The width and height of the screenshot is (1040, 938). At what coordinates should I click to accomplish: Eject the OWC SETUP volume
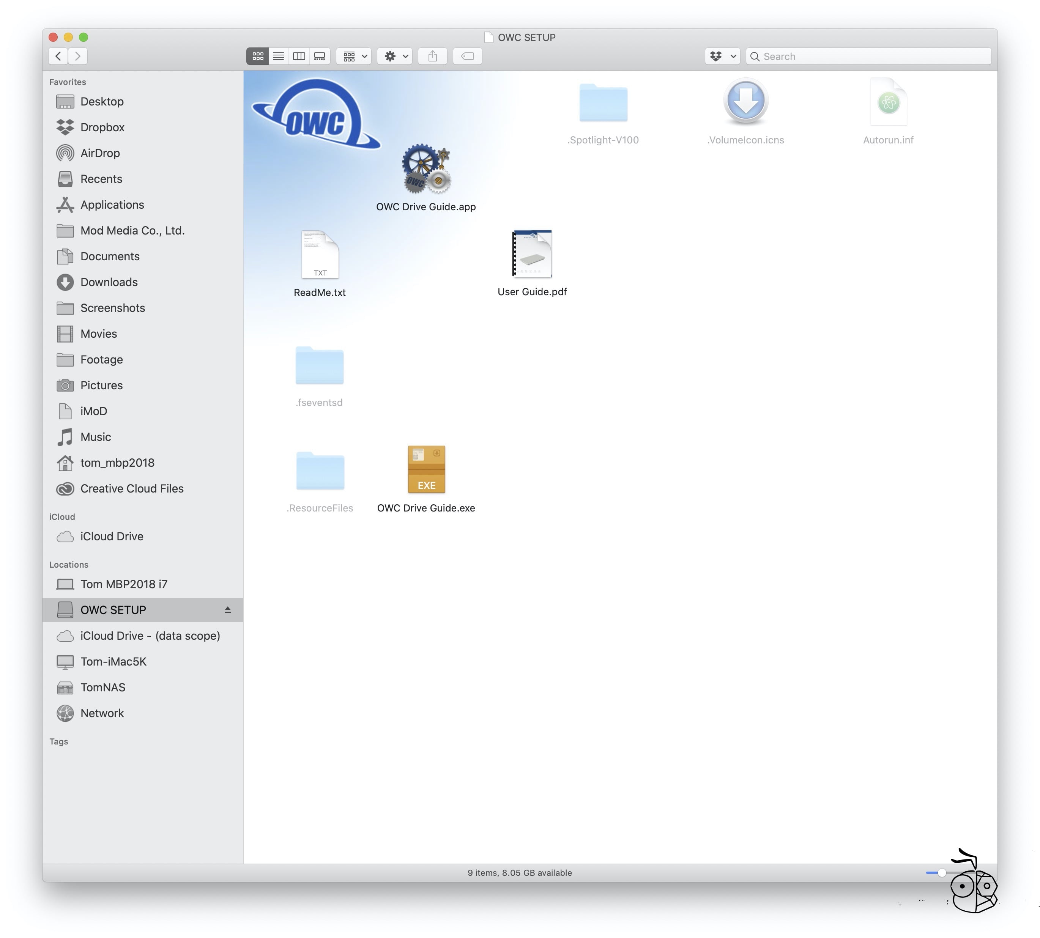tap(227, 610)
